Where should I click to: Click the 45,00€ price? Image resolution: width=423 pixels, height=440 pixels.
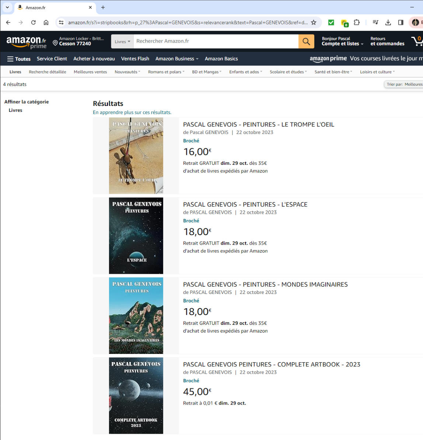[197, 392]
